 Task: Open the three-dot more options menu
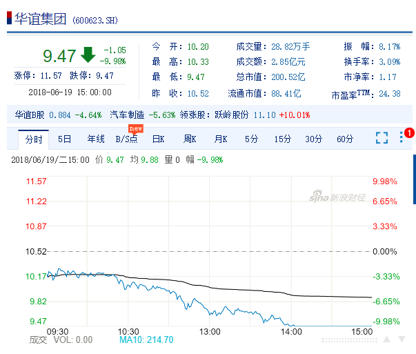click(x=401, y=137)
